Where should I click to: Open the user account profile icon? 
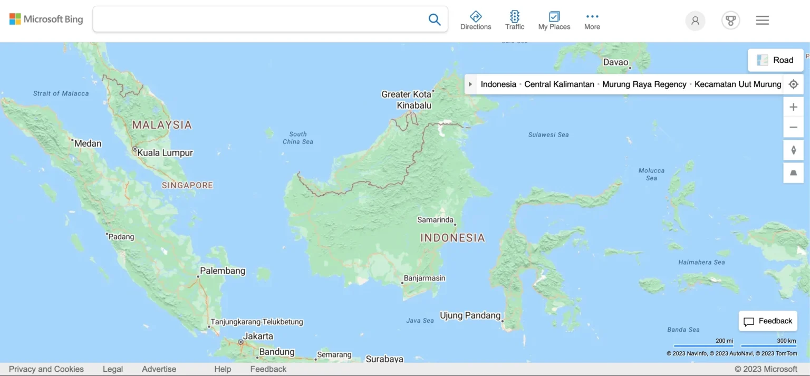(x=695, y=21)
